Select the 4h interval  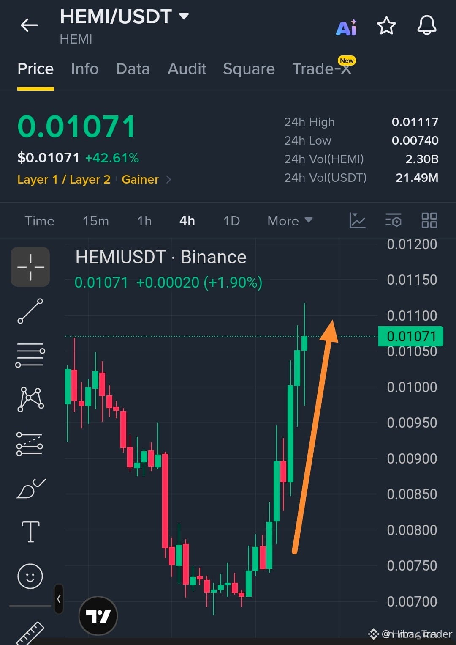187,221
